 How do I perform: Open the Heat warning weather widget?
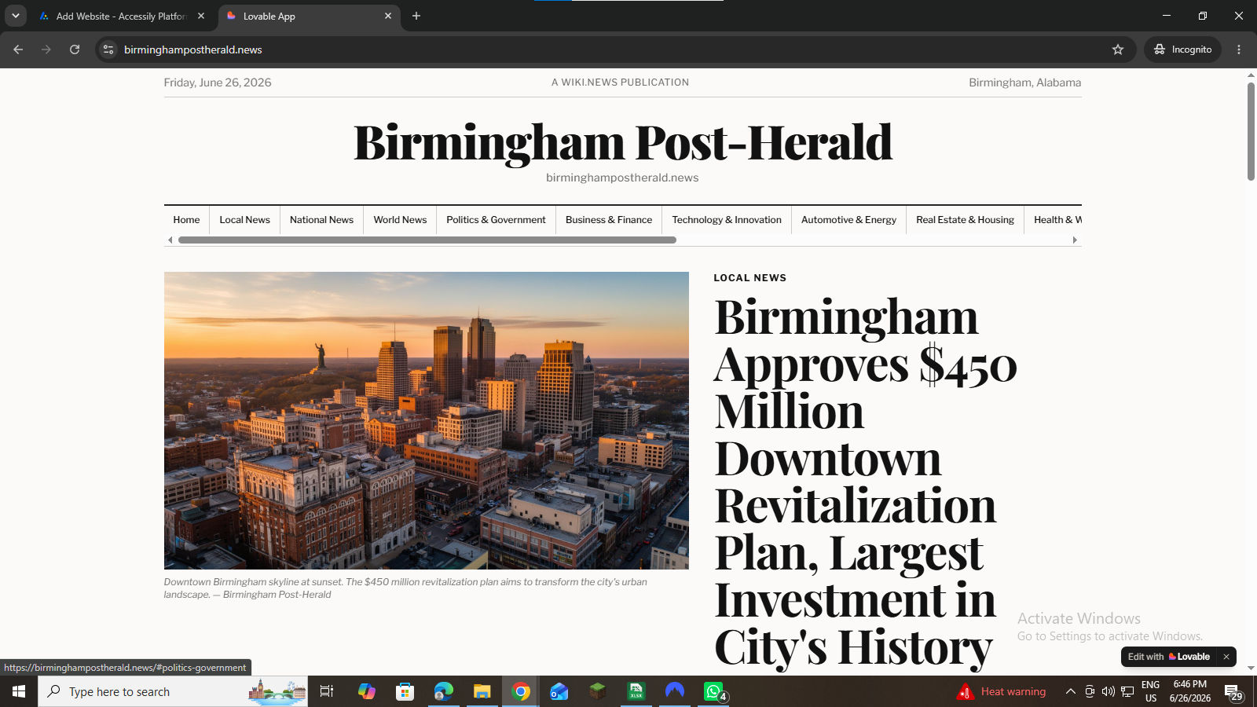[1002, 691]
